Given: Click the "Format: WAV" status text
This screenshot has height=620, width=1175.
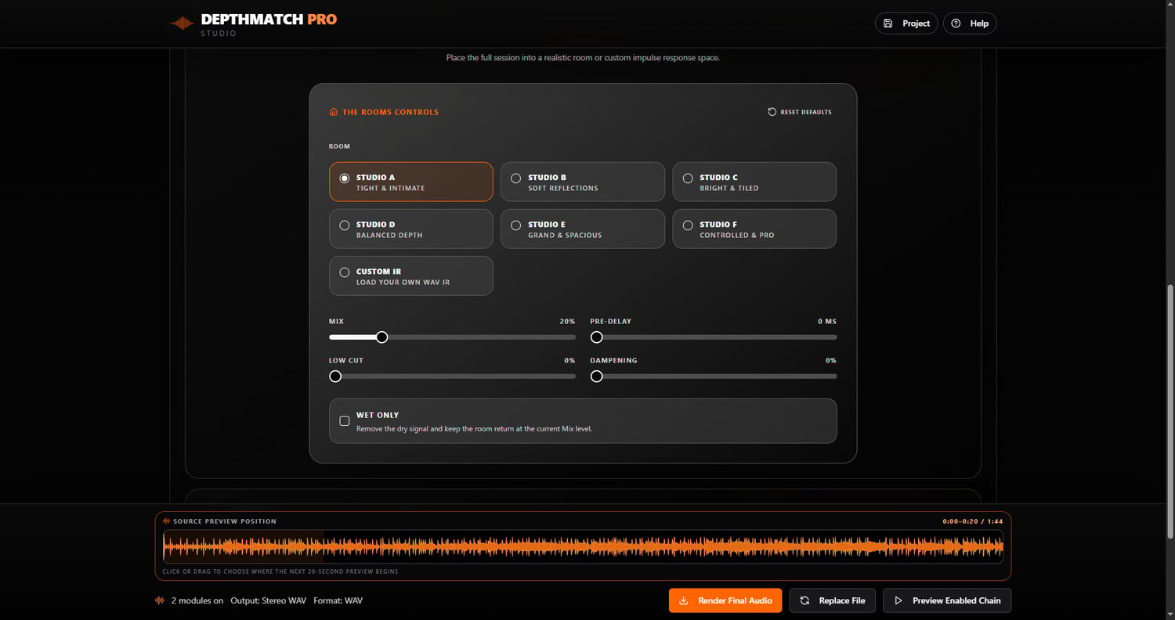Looking at the screenshot, I should click(338, 600).
